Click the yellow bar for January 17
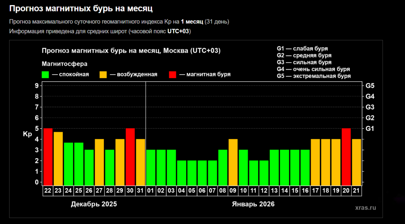The image size is (405, 224). (315, 162)
